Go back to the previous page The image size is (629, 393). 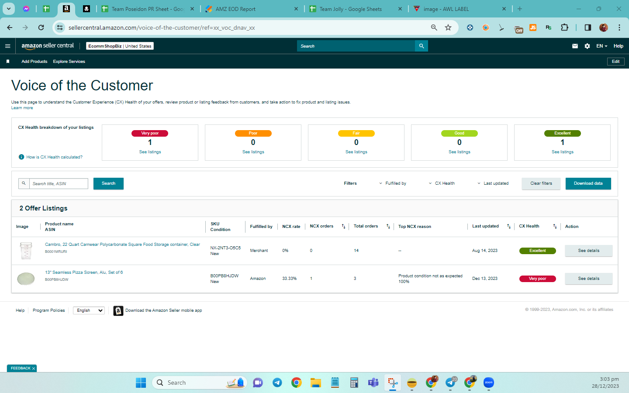pyautogui.click(x=10, y=28)
